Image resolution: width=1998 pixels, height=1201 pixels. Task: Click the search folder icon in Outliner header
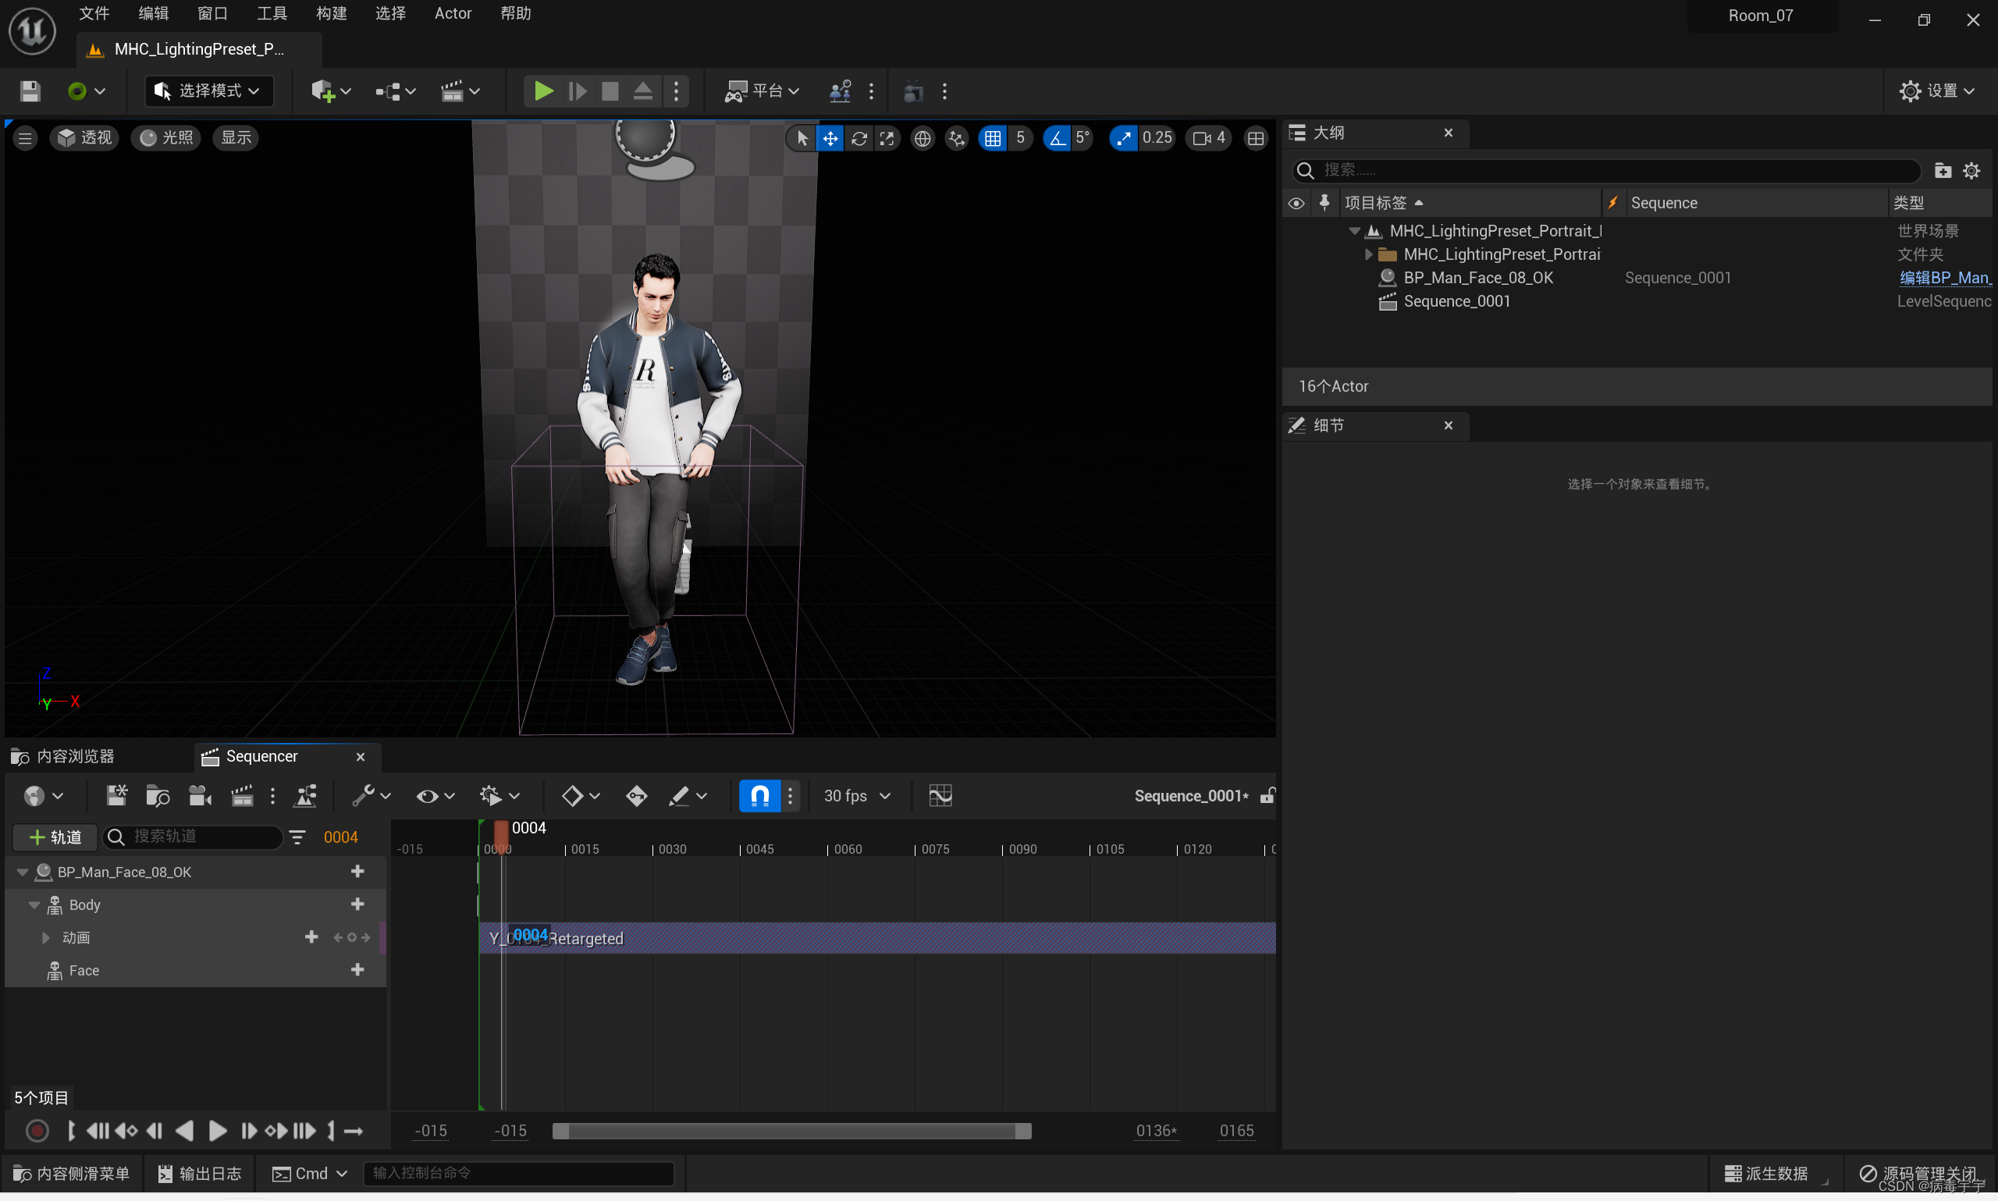pos(1943,170)
